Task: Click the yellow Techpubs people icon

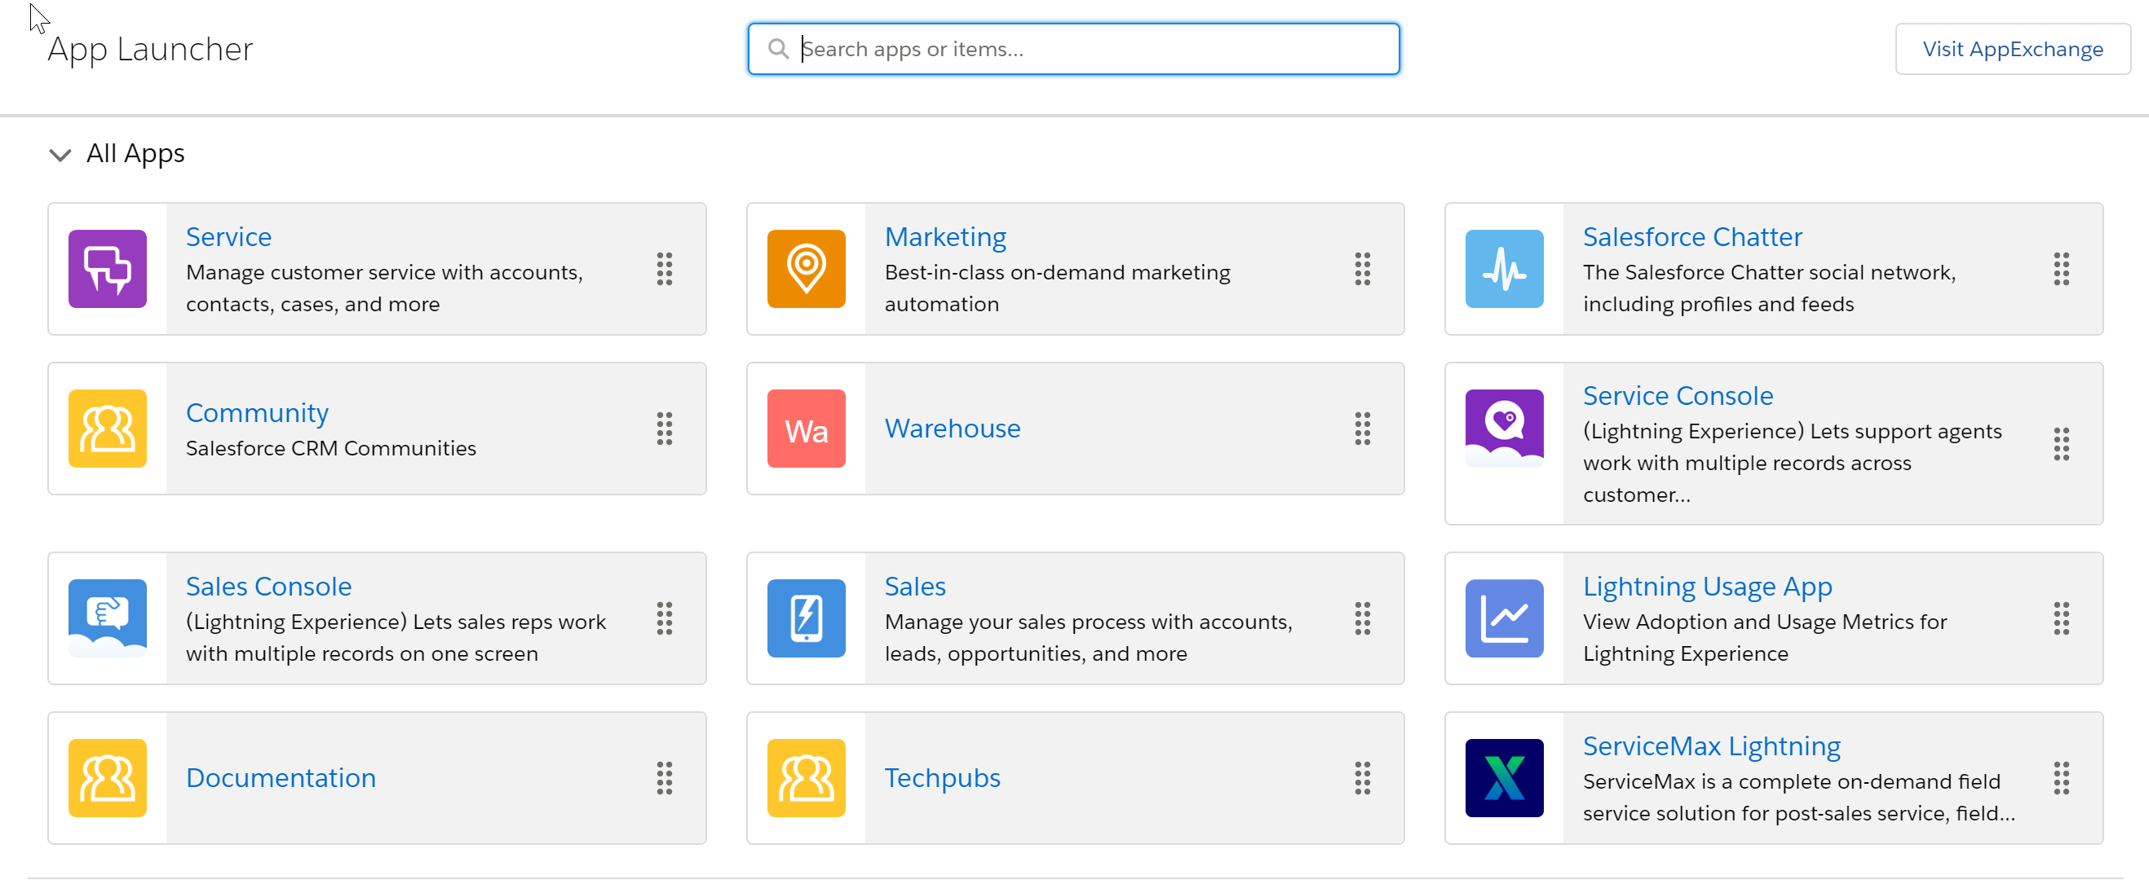Action: pos(806,777)
